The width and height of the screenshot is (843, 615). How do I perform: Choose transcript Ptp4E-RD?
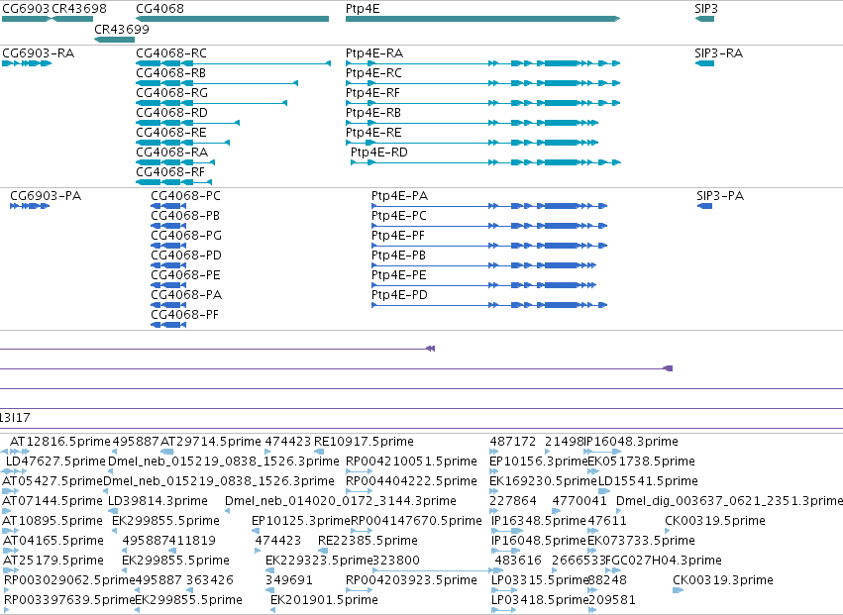coord(379,153)
